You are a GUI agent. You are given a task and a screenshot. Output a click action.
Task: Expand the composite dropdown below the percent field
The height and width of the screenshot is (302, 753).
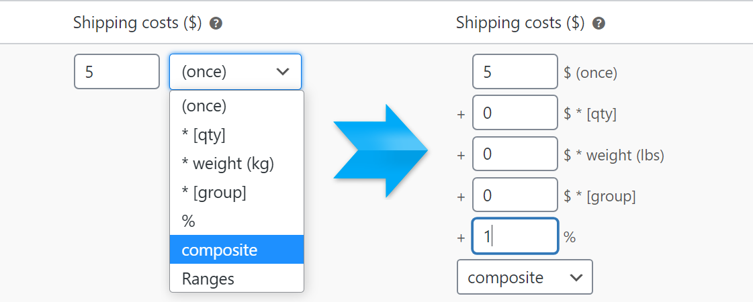525,277
